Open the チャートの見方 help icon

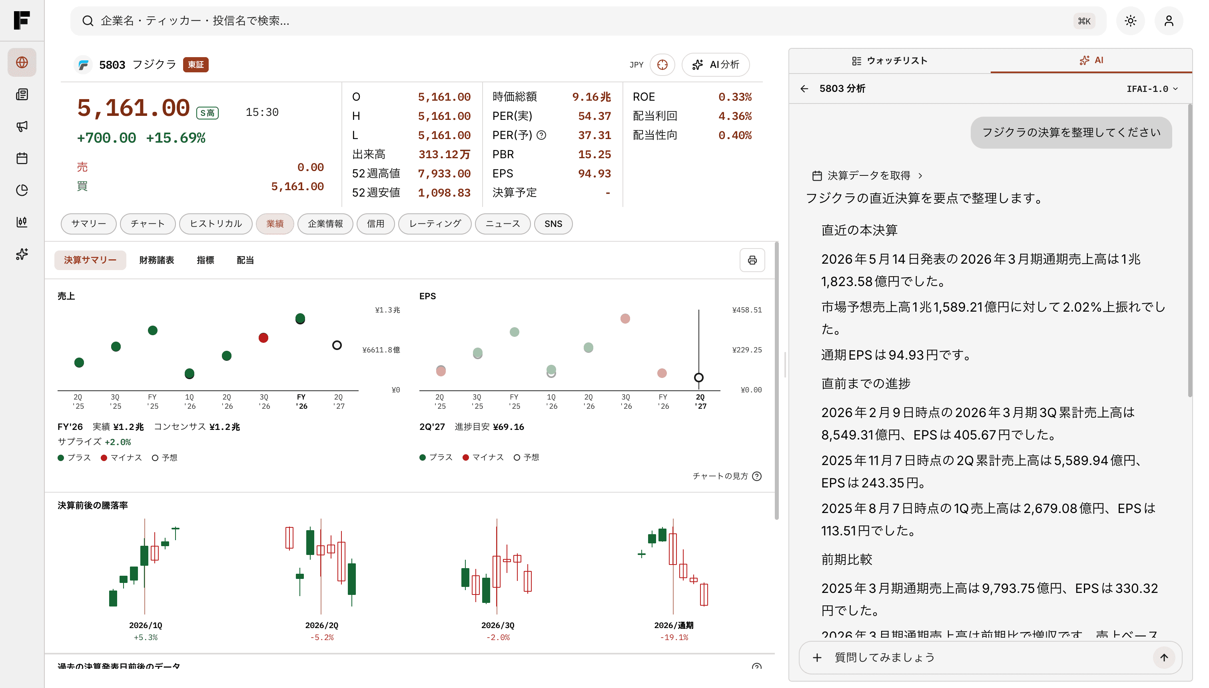click(756, 476)
